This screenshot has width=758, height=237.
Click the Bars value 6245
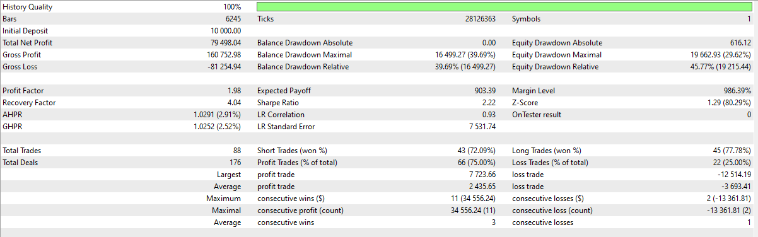(x=233, y=19)
